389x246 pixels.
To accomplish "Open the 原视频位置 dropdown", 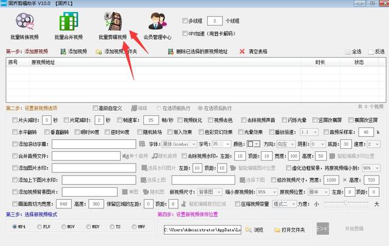I will pyautogui.click(x=318, y=192).
